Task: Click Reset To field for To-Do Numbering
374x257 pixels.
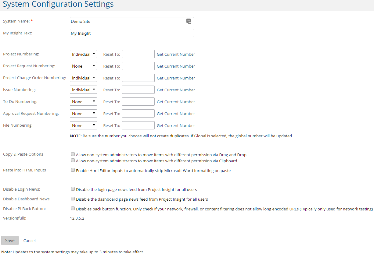Action: click(138, 102)
